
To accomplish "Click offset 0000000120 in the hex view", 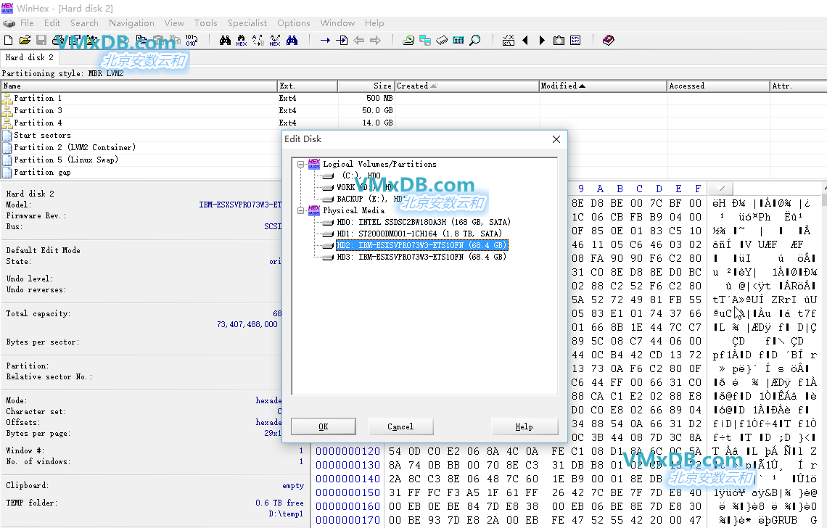I will click(x=347, y=452).
